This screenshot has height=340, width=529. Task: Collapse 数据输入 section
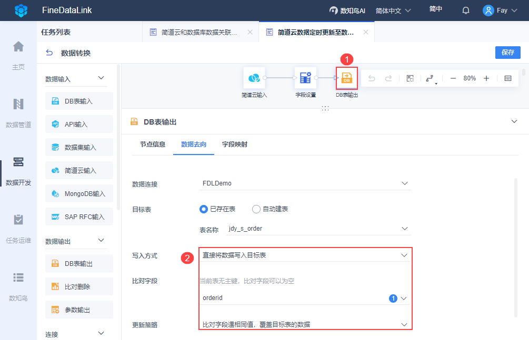click(101, 78)
